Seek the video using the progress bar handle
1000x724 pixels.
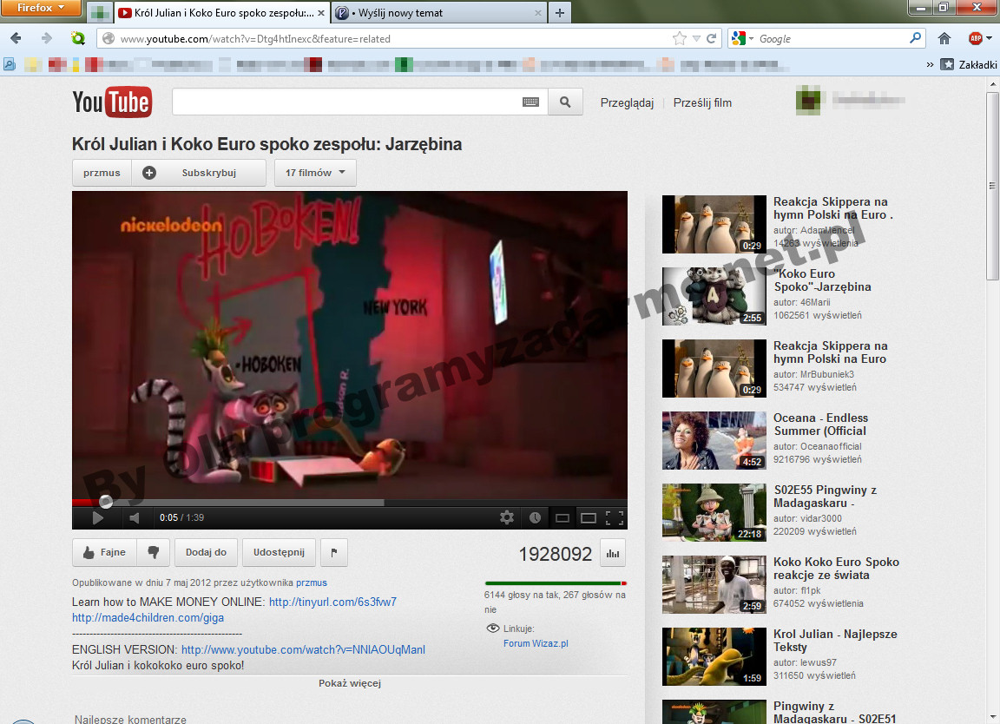(x=106, y=502)
